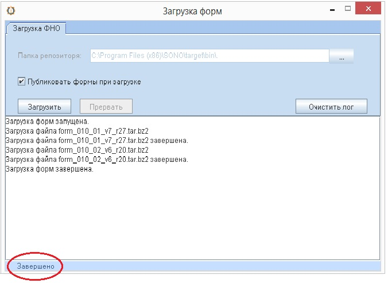Maximize the Загрузка форм window
This screenshot has height=283, width=388.
(x=348, y=9)
